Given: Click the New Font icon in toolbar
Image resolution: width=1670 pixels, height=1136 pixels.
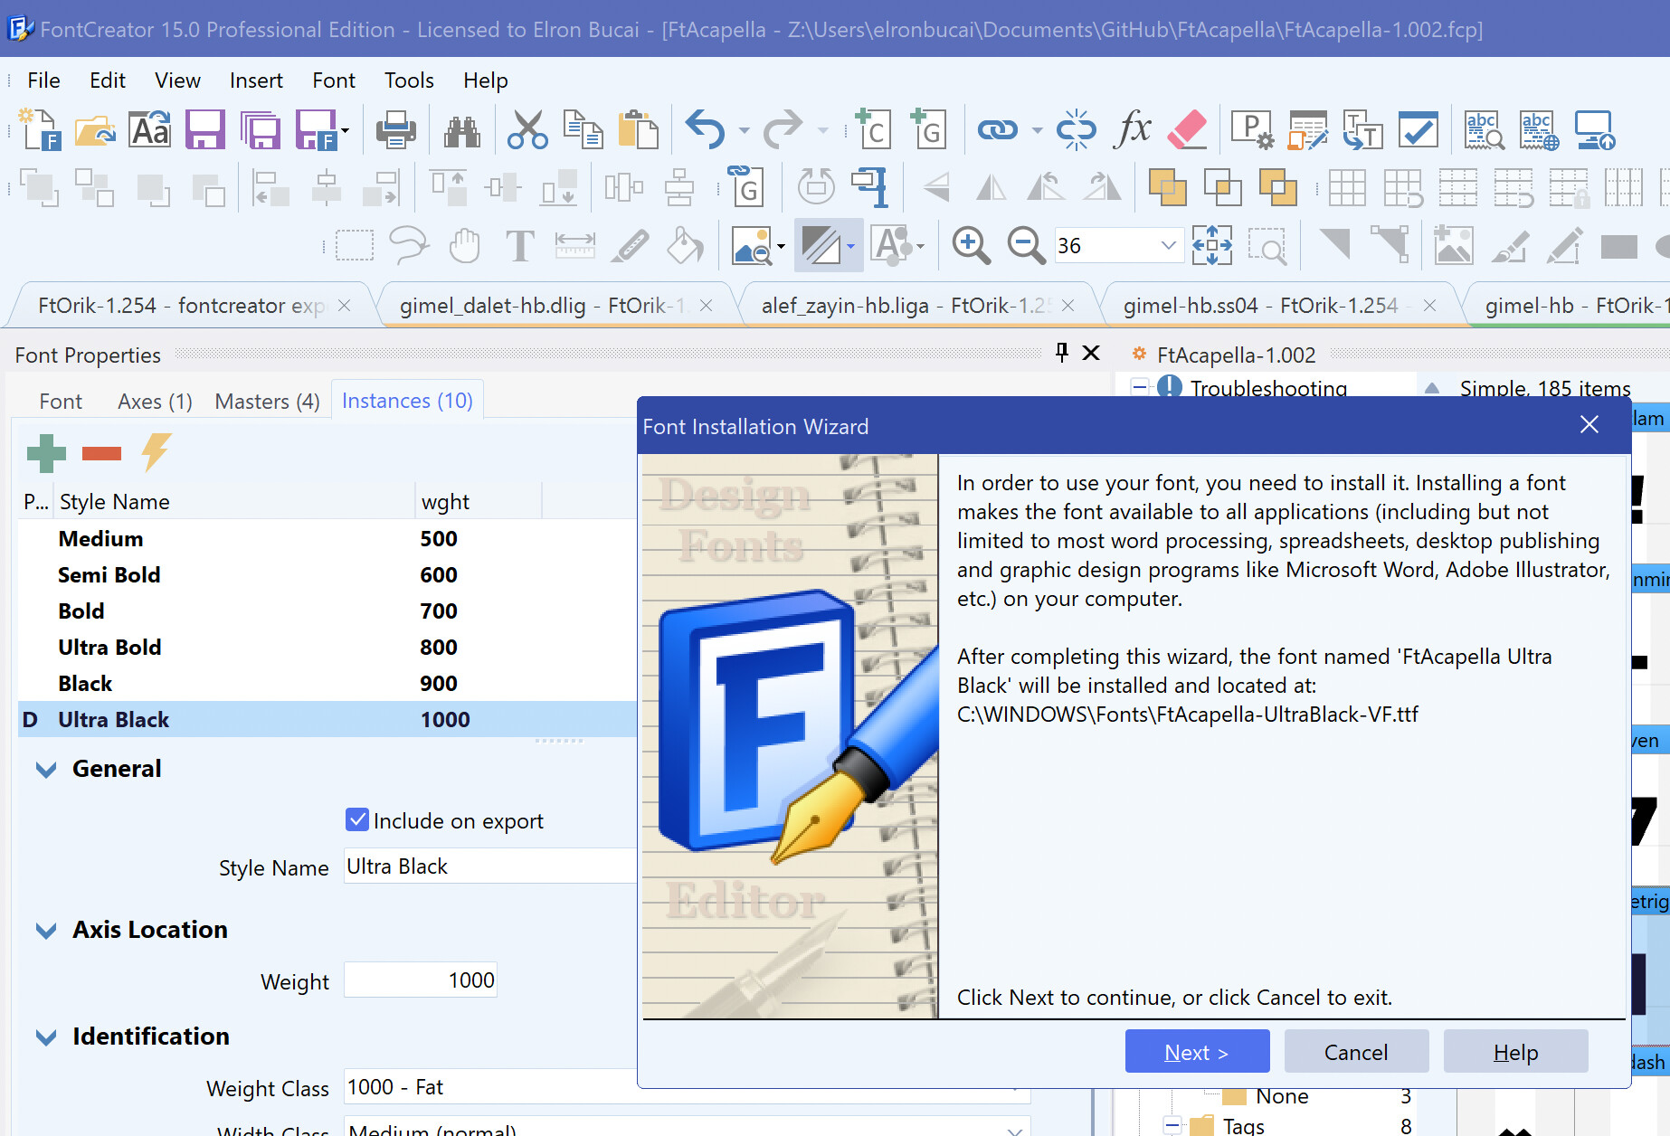Looking at the screenshot, I should [x=41, y=130].
